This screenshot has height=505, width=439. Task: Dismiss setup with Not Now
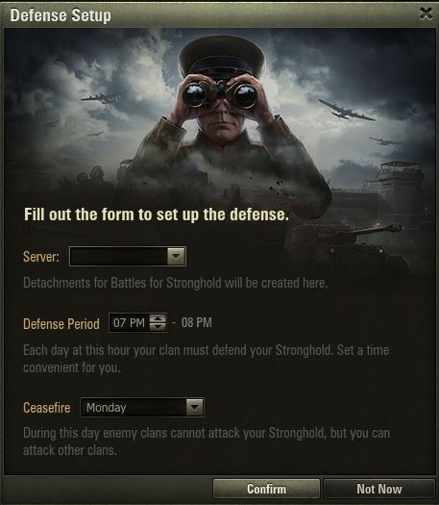point(378,489)
